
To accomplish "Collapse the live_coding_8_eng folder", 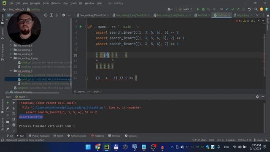I will [11, 58].
